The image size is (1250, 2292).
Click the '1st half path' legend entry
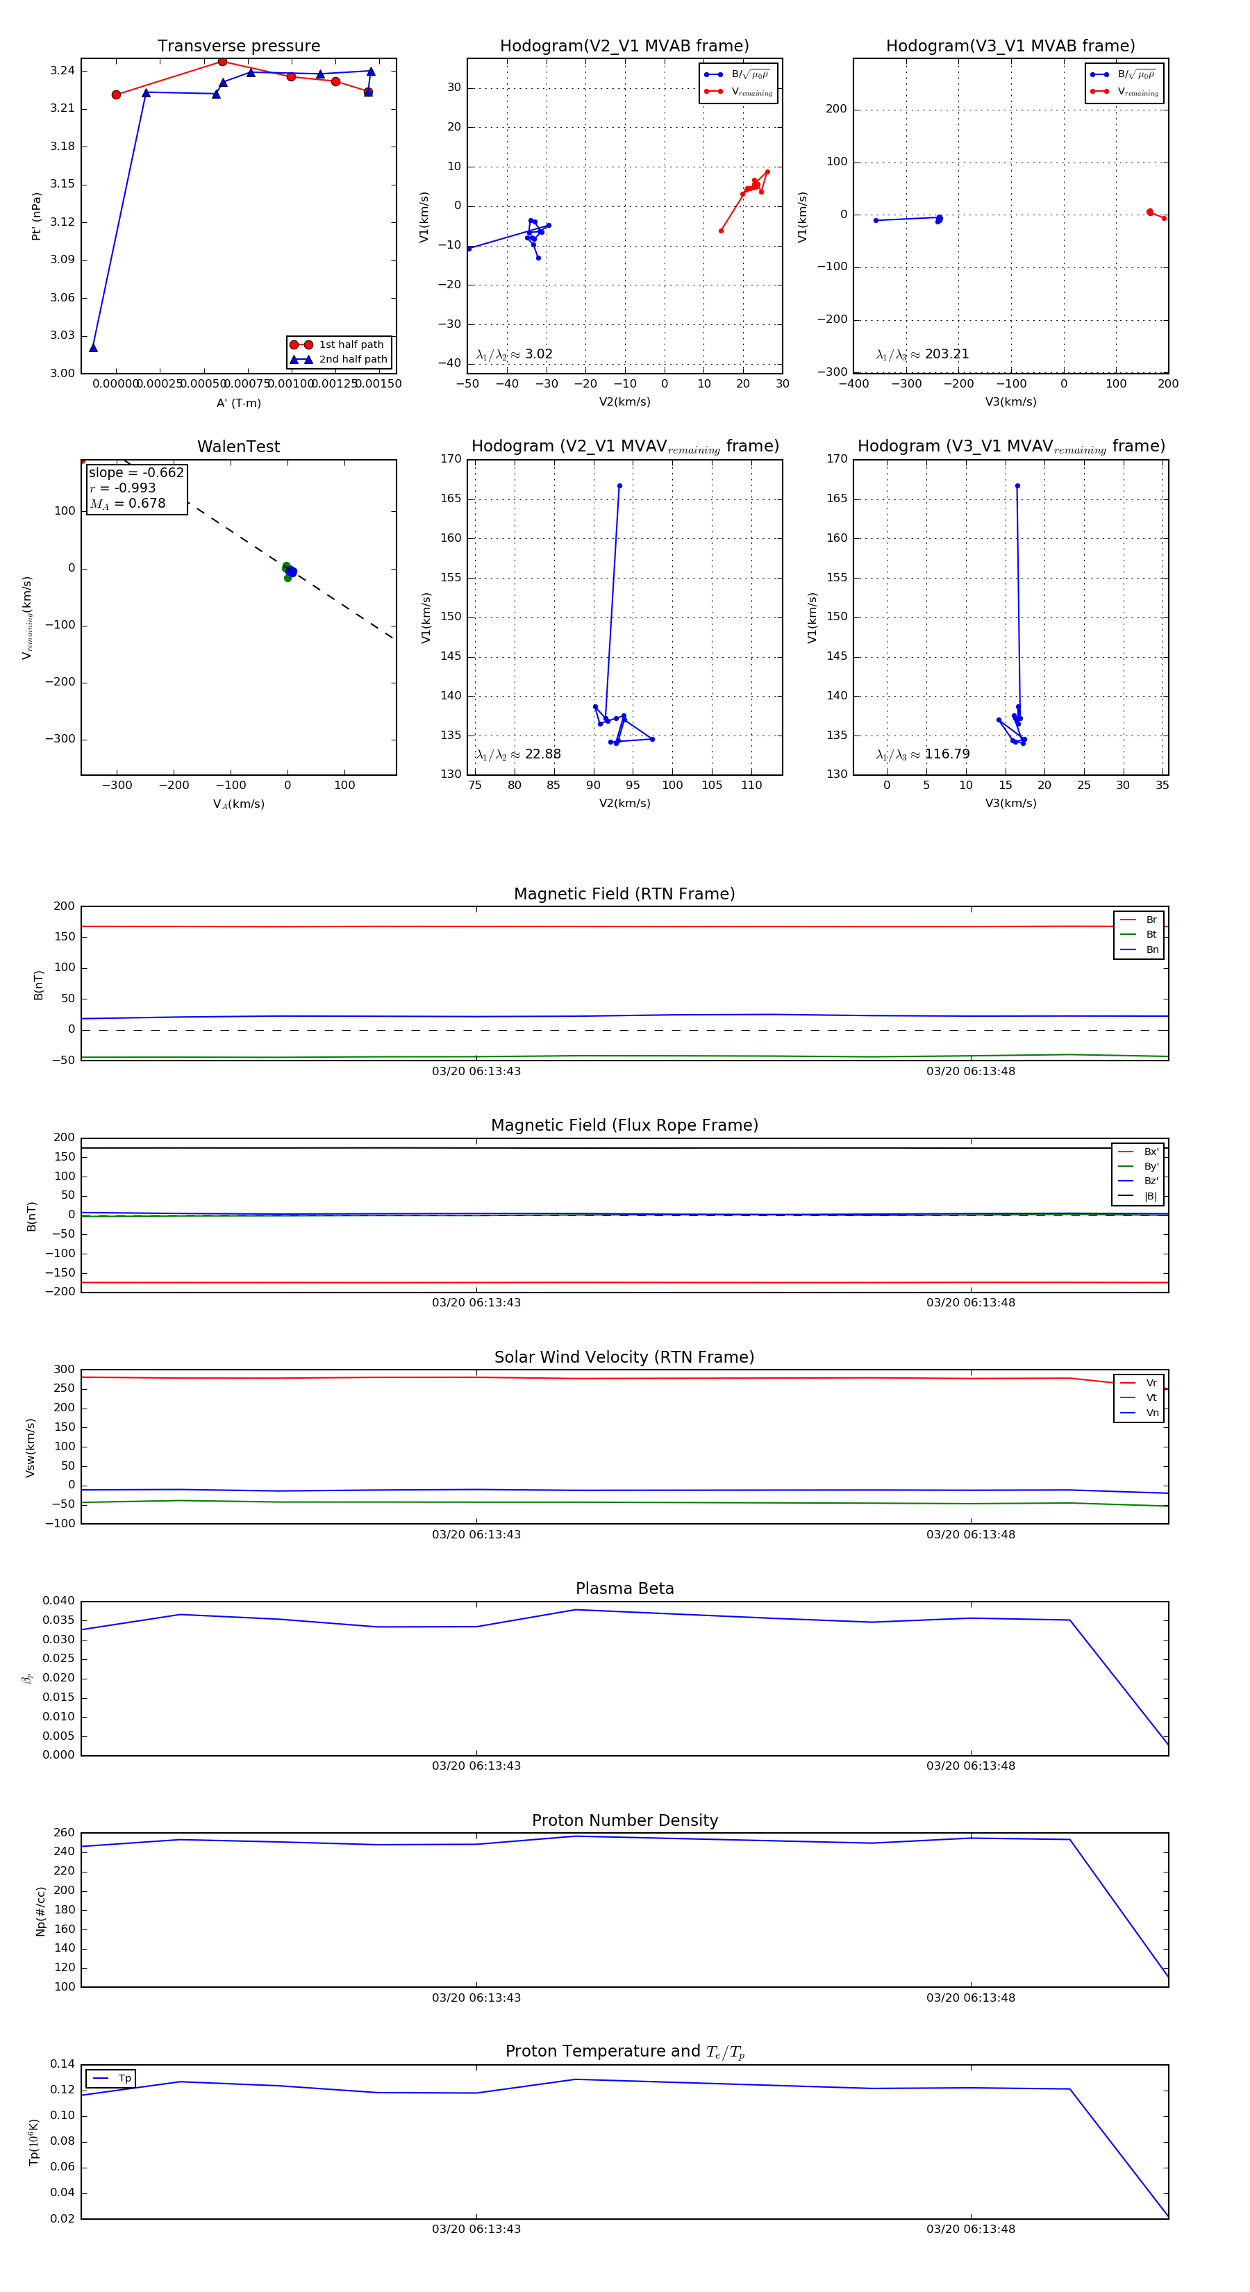point(338,344)
